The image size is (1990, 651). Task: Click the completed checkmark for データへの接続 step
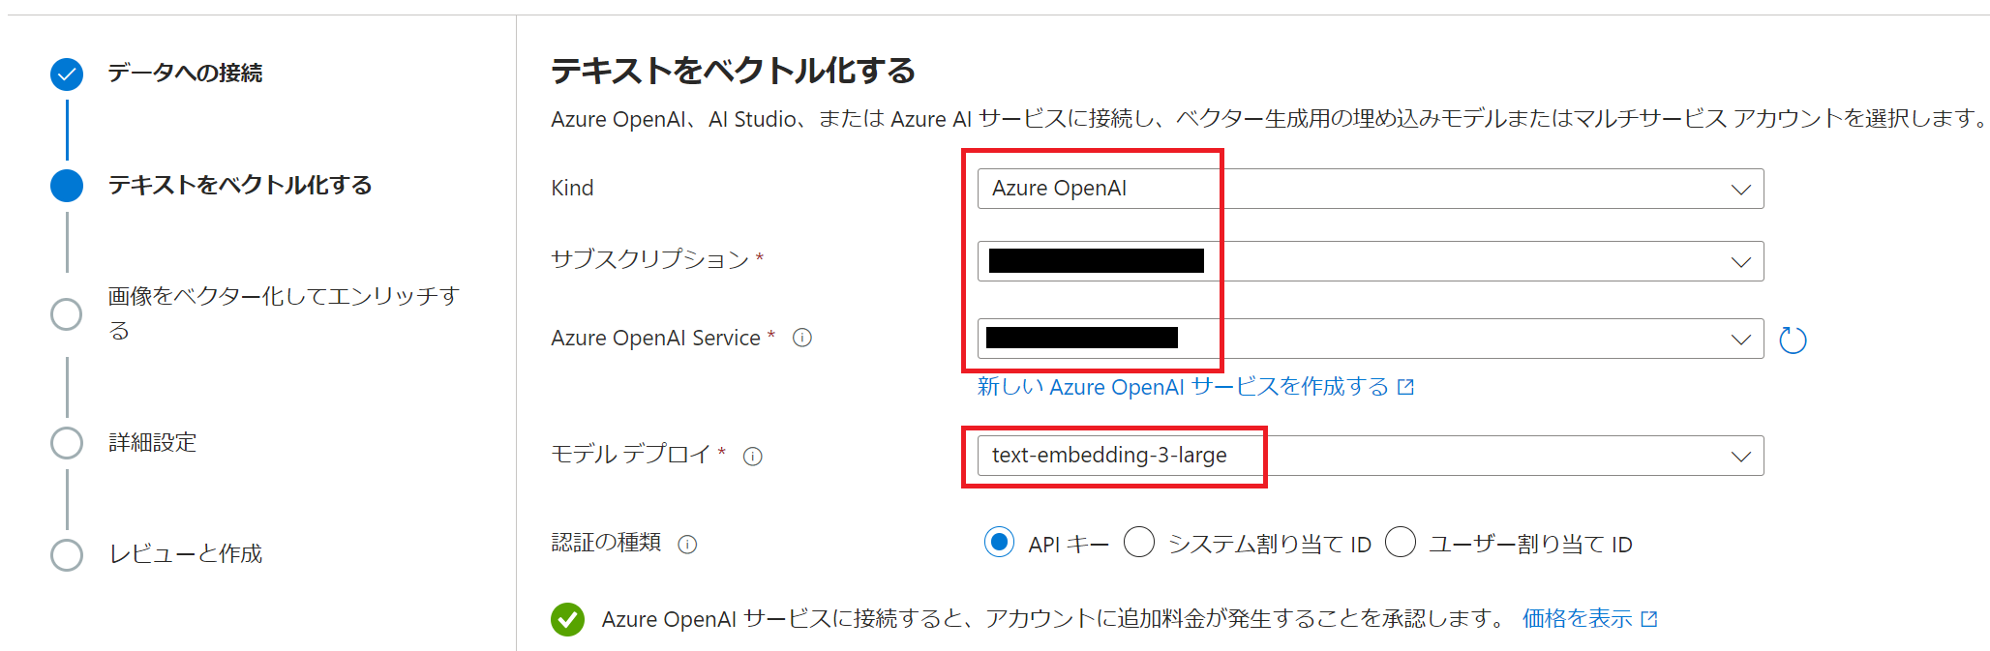(x=67, y=74)
